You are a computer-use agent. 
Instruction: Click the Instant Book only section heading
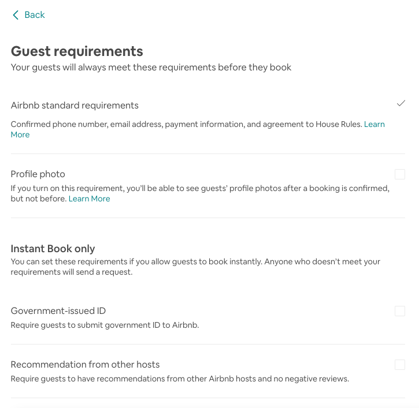(x=53, y=249)
